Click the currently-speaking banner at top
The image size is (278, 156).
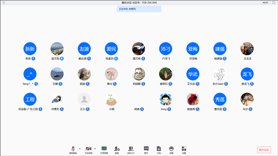[139, 9]
